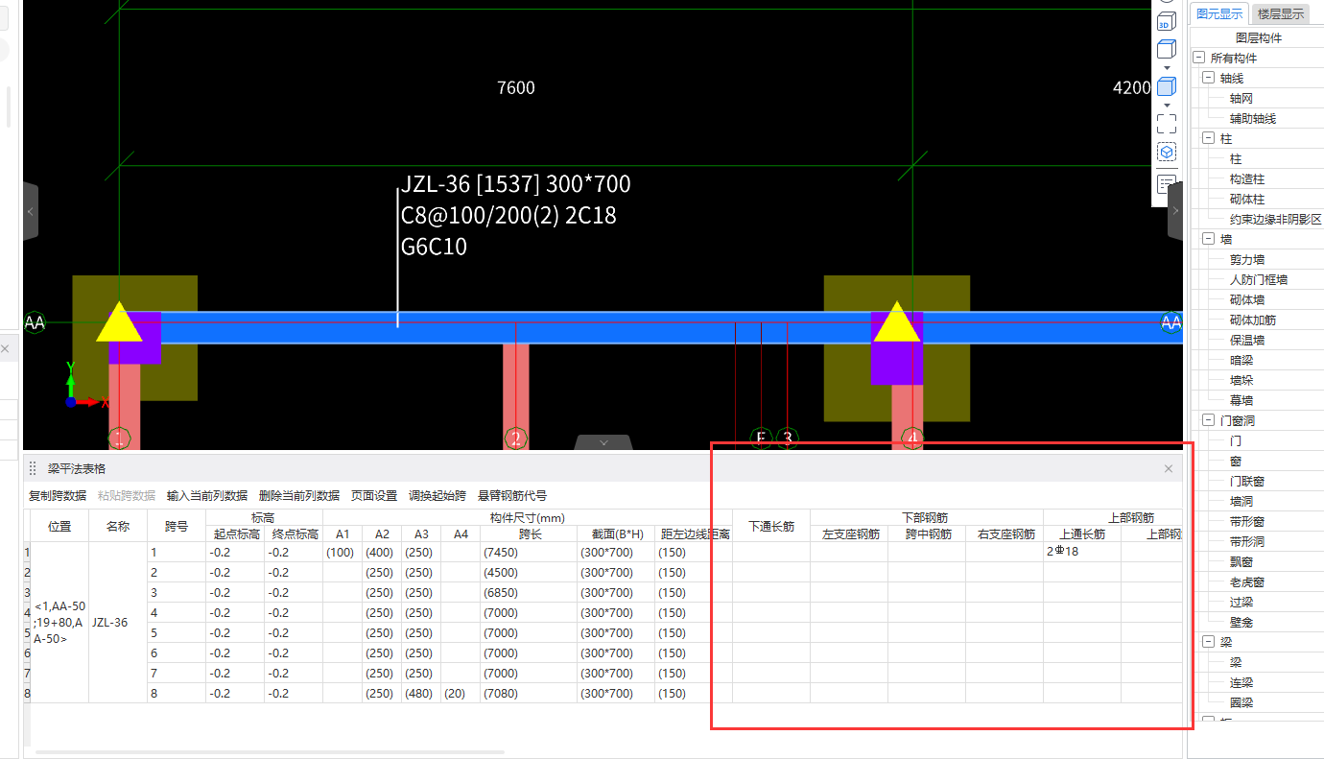The image size is (1324, 759).
Task: Select 剪力墙 in the component tree
Action: coord(1247,260)
